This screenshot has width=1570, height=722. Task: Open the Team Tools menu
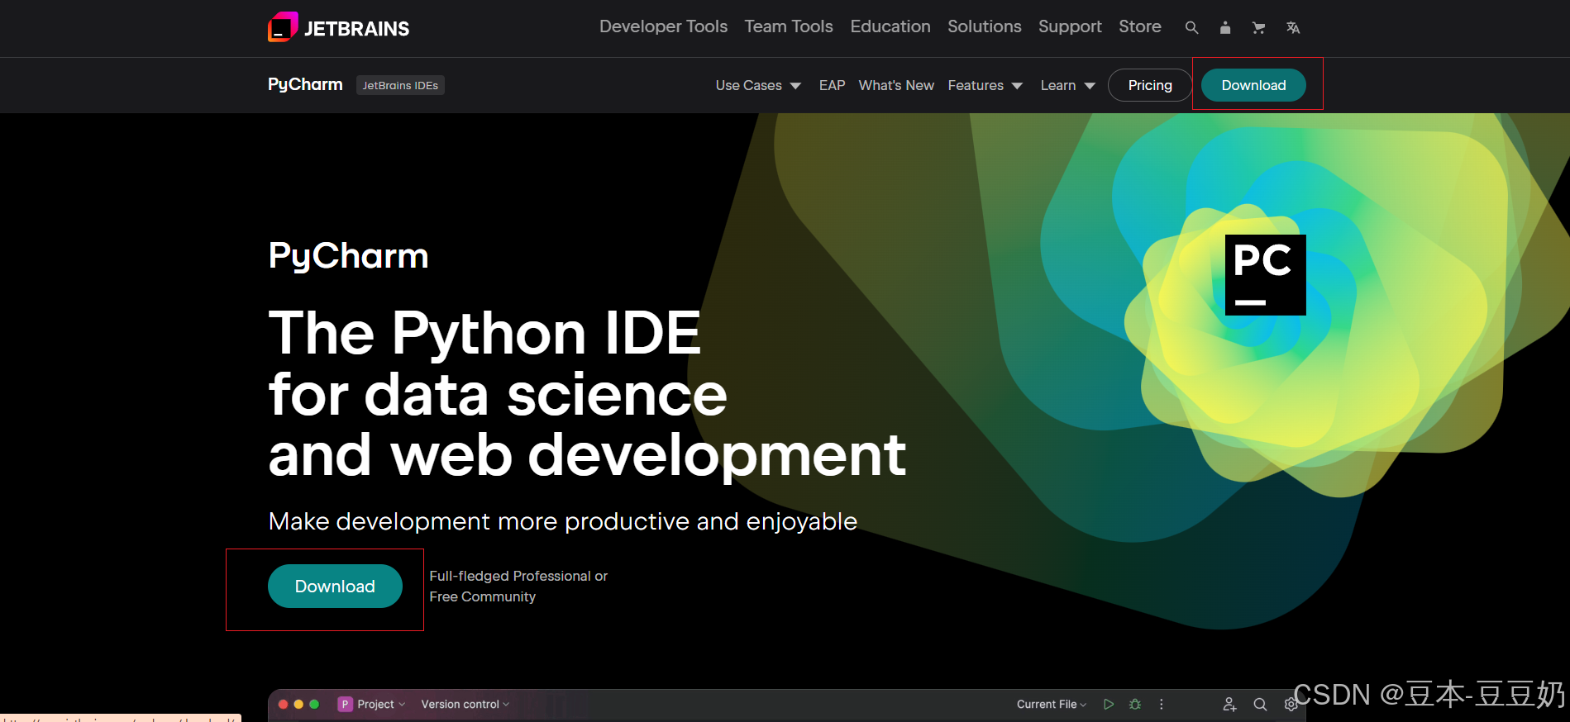coord(789,26)
